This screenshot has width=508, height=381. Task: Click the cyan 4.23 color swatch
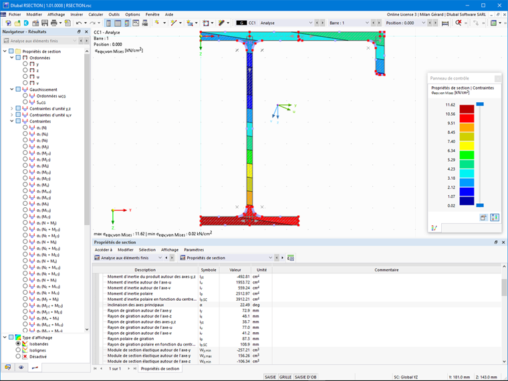(x=467, y=173)
